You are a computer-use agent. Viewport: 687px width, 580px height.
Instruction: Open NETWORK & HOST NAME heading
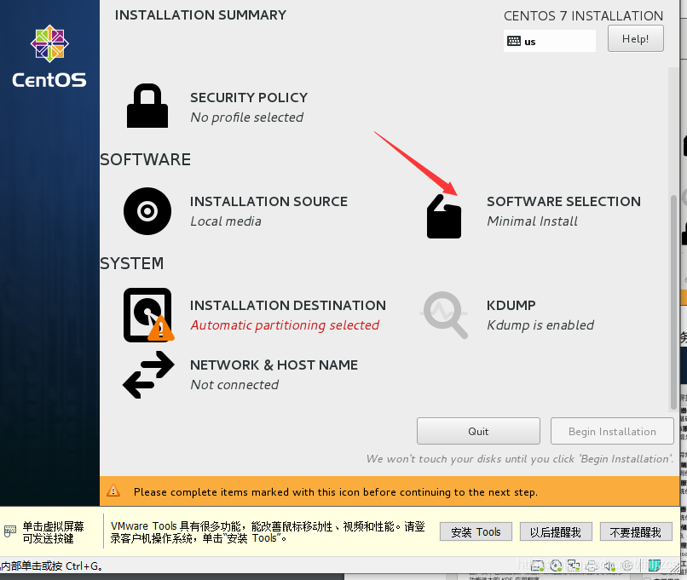[x=274, y=365]
